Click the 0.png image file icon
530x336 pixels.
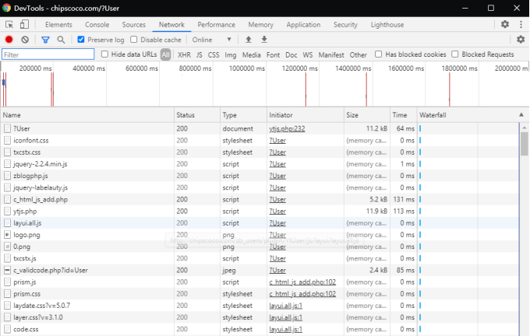[x=7, y=247]
